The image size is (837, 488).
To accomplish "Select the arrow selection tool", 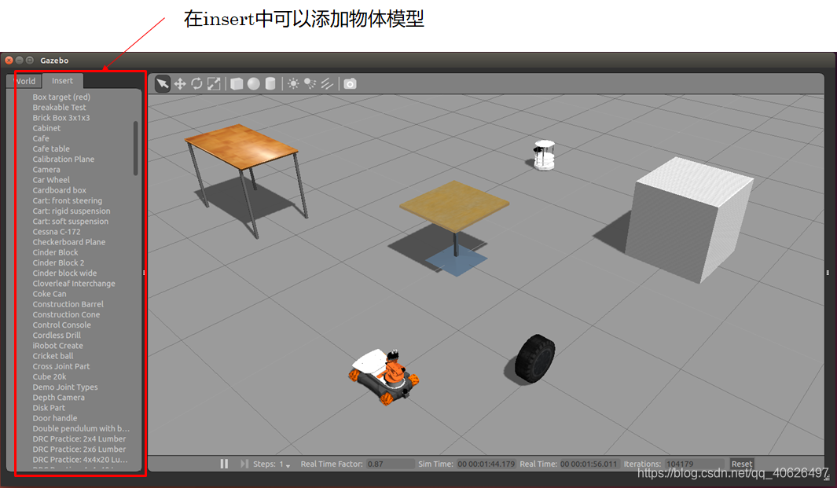I will (162, 83).
